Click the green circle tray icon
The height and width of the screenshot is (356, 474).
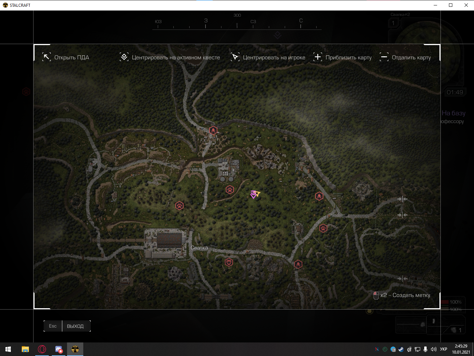pyautogui.click(x=385, y=349)
